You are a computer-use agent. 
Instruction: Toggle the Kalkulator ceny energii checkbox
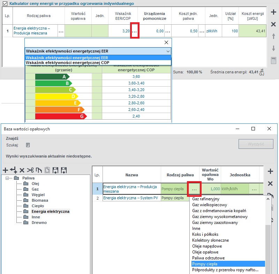point(5,3)
